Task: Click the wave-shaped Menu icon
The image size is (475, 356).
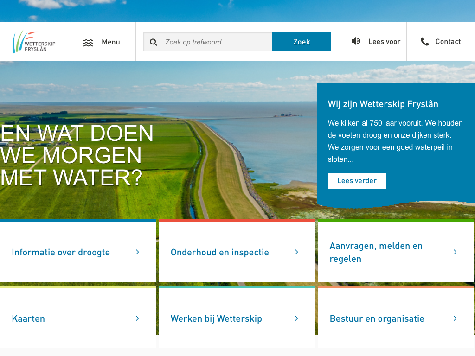Action: pos(88,43)
